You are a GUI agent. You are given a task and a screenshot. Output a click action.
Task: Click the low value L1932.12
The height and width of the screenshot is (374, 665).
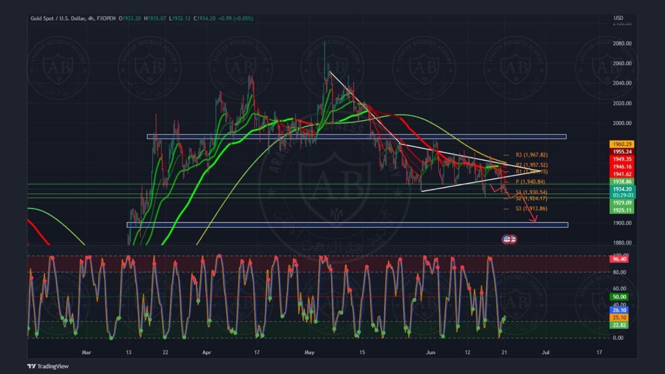[180, 18]
